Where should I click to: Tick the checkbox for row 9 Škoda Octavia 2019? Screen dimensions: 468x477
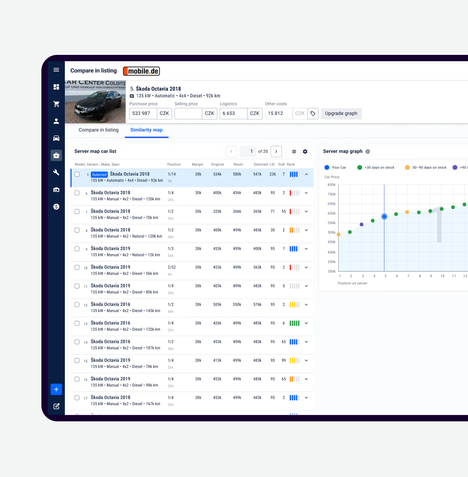coord(77,249)
